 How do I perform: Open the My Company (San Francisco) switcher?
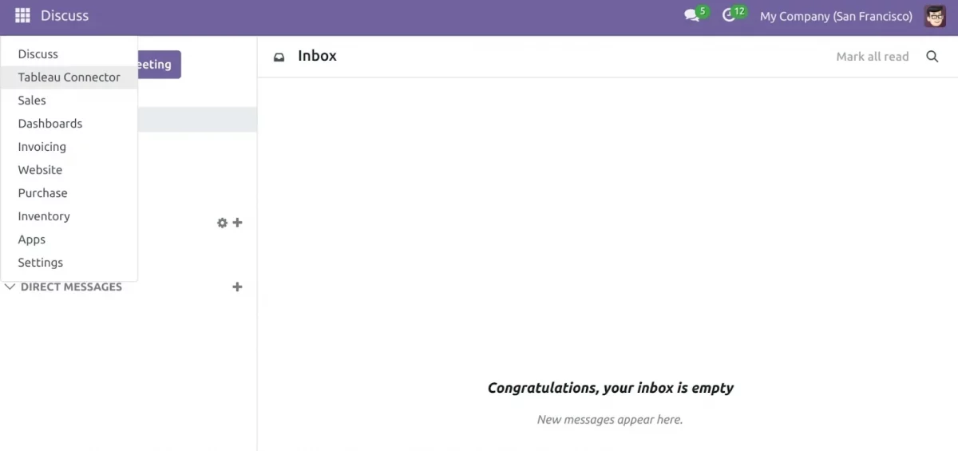click(836, 16)
